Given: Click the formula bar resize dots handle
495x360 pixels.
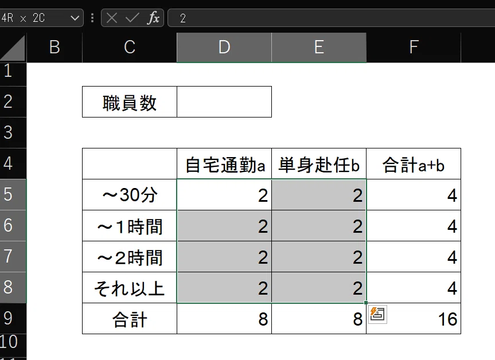Looking at the screenshot, I should tap(92, 18).
